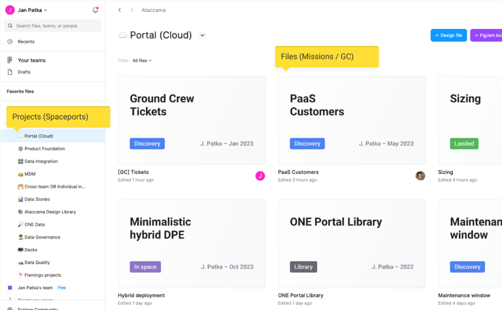Viewport: 502px width, 310px height.
Task: Expand the Portal (Cloud) project menu chevron
Action: tap(202, 36)
